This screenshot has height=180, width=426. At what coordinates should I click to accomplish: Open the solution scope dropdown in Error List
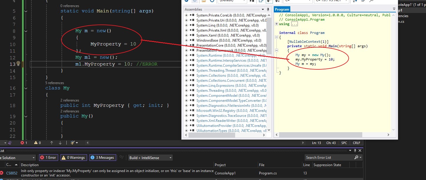[x=17, y=158]
